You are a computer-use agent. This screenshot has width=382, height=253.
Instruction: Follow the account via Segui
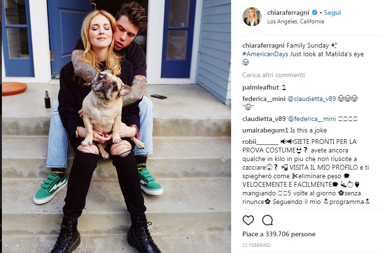(x=332, y=13)
